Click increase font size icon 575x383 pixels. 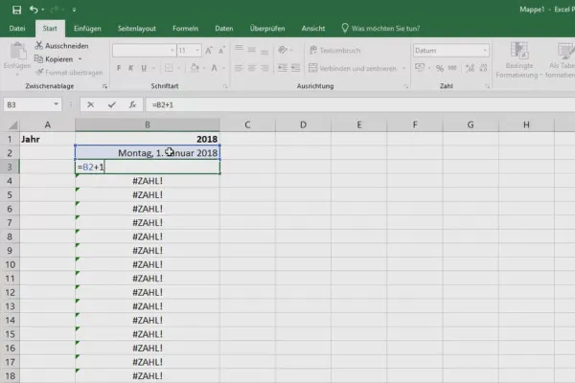coord(209,50)
